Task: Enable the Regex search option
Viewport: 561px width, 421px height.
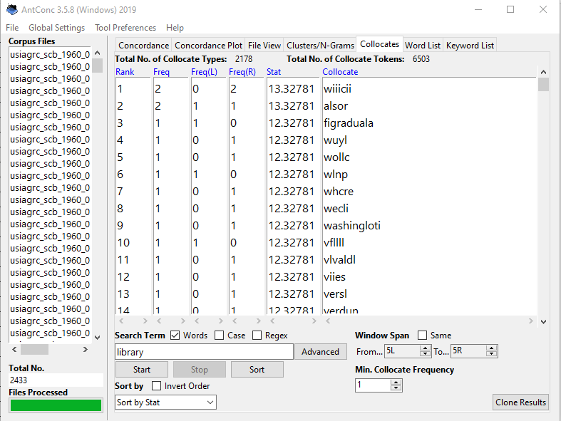Action: (257, 336)
